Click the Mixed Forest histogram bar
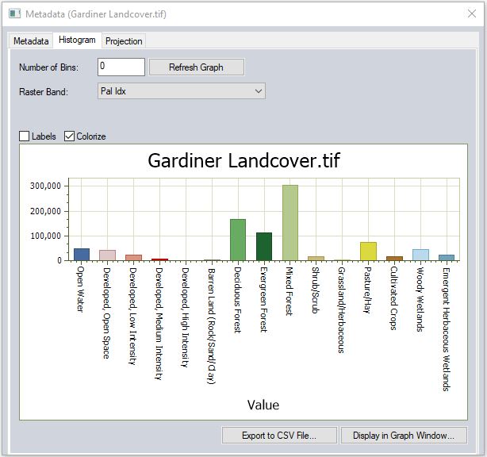The width and height of the screenshot is (487, 457). point(290,223)
